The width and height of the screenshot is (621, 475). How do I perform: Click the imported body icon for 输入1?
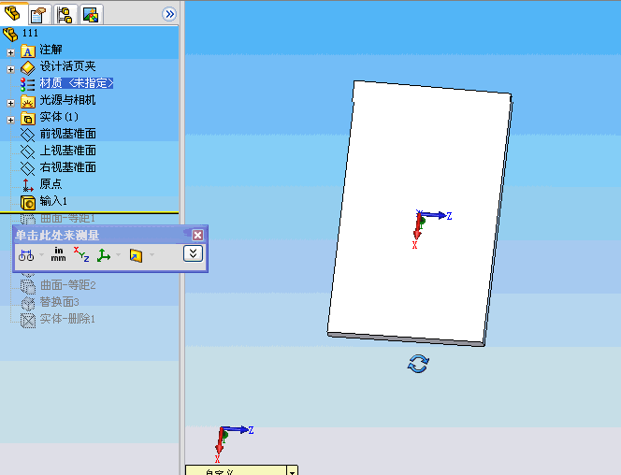(x=28, y=203)
